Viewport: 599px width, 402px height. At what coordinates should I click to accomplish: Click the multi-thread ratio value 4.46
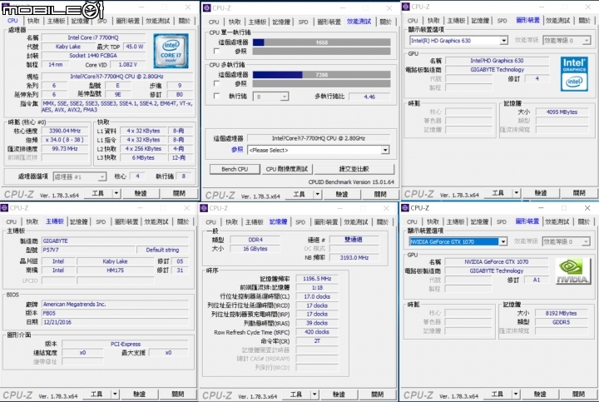(369, 97)
